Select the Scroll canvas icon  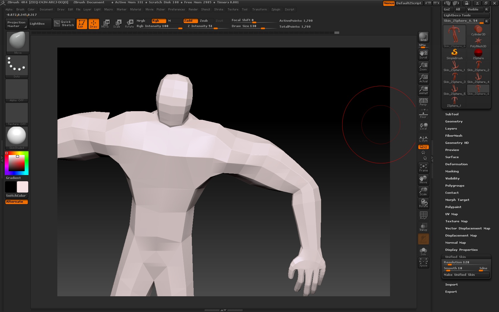pos(423,54)
